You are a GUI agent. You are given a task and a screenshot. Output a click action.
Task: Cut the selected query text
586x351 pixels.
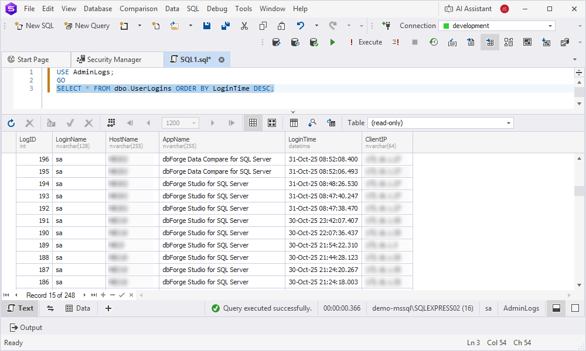244,26
